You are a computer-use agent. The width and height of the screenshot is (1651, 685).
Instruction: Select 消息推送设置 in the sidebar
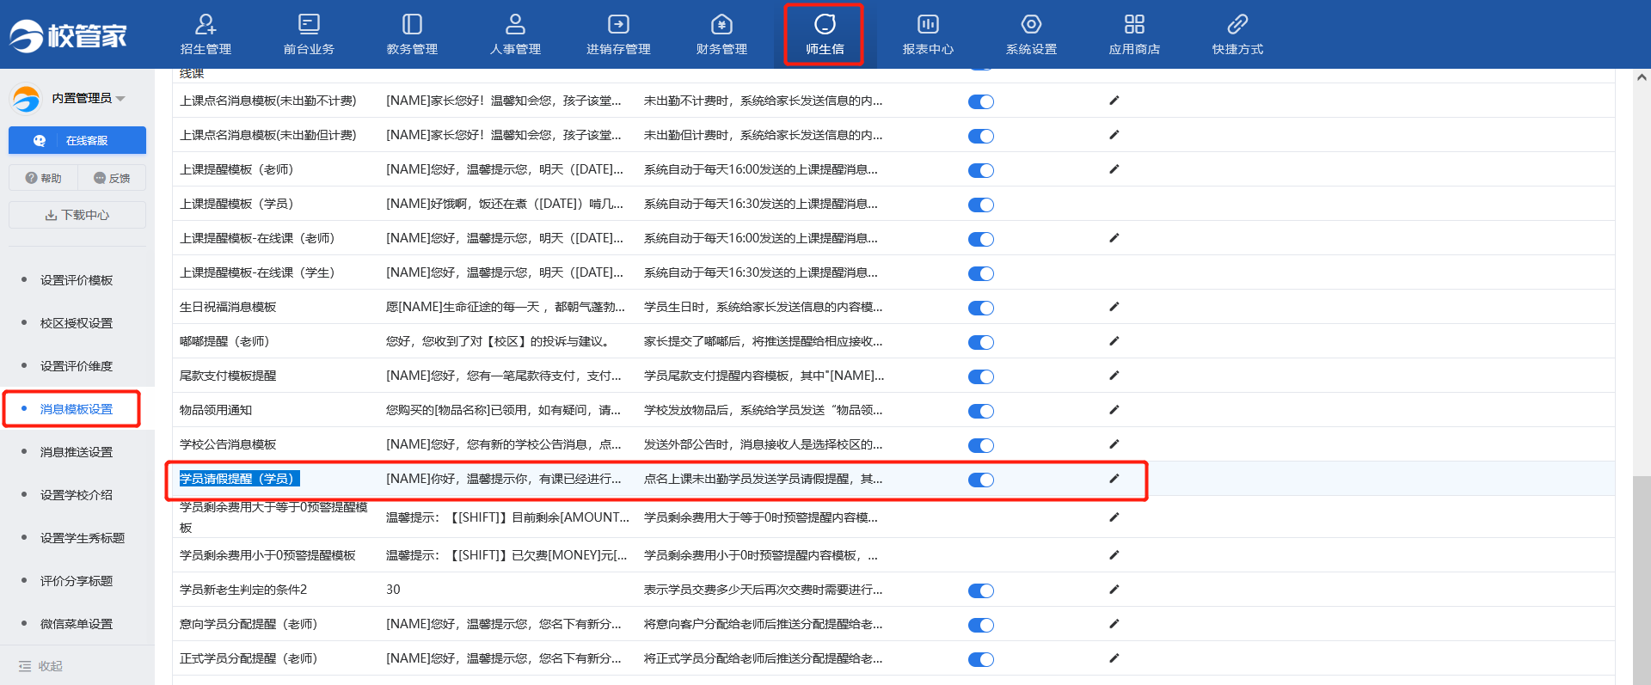pyautogui.click(x=77, y=452)
